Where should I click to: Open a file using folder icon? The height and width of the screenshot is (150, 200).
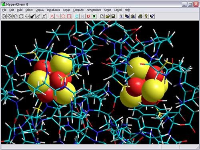108,16
